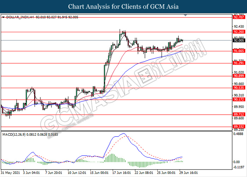Image resolution: width=247 pixels, height=177 pixels.
Task: Click the MACD zero level 0.00 label
Action: pyautogui.click(x=237, y=162)
